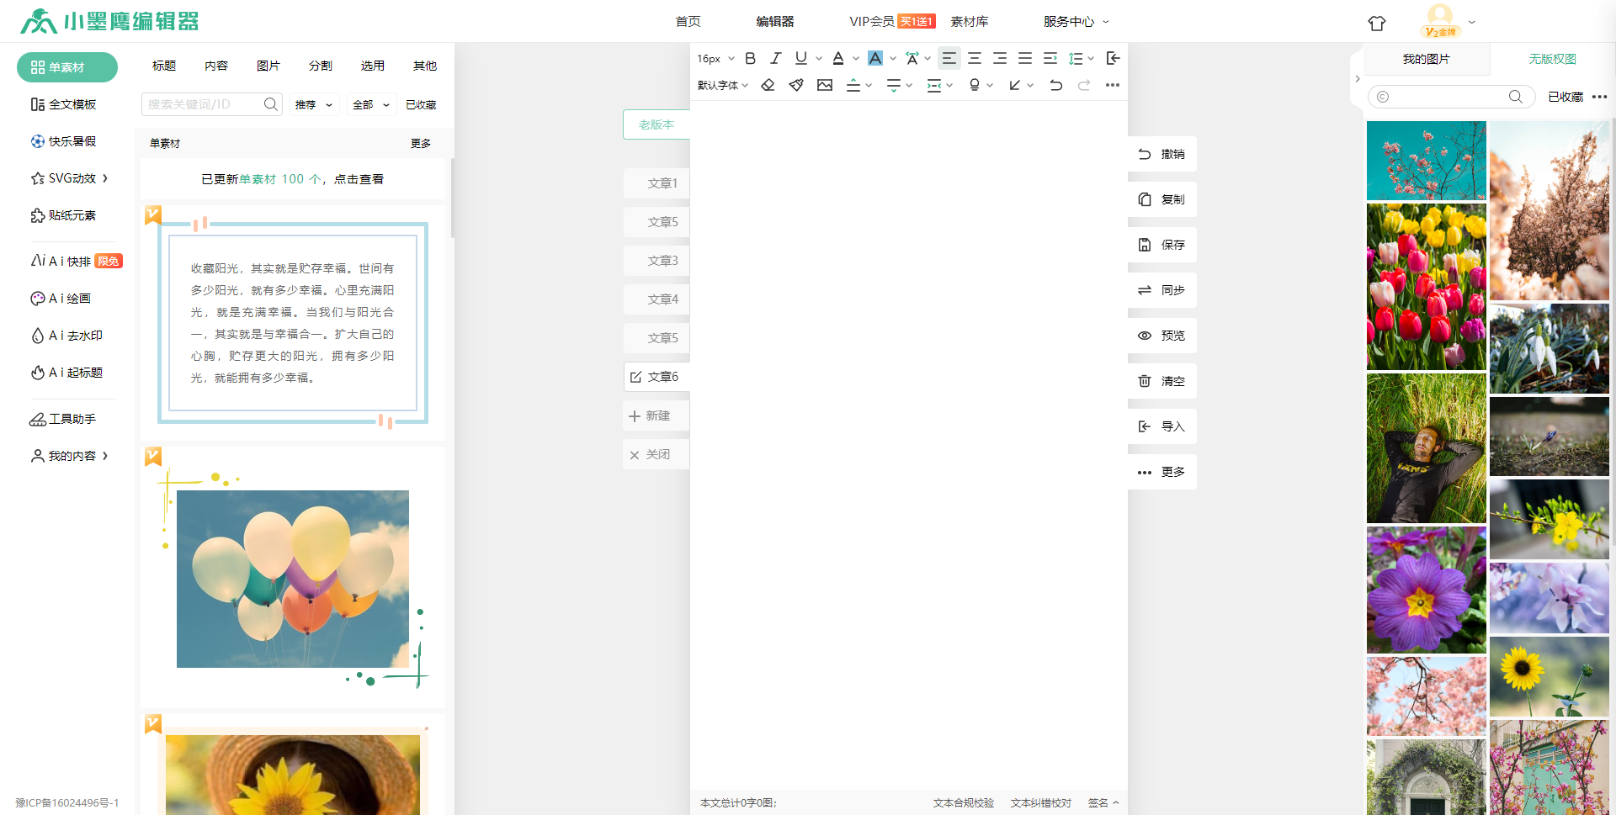Screen dimensions: 1616x815
Task: Click the space-after-paragraph icon
Action: point(894,85)
